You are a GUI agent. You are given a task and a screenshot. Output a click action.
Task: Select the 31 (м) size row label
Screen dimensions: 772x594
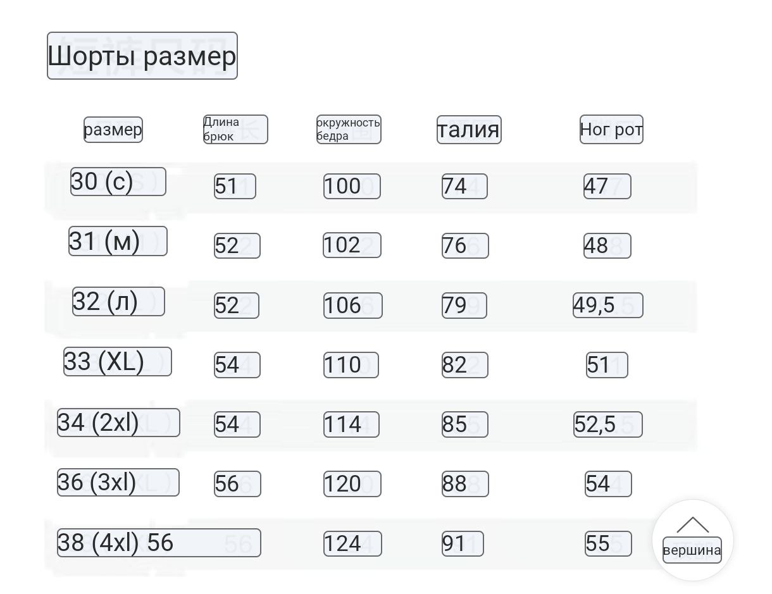118,241
